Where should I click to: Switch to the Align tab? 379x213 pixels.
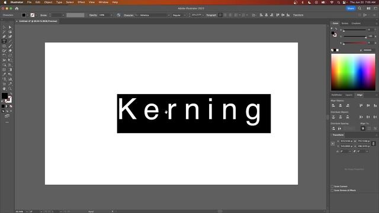(359, 95)
